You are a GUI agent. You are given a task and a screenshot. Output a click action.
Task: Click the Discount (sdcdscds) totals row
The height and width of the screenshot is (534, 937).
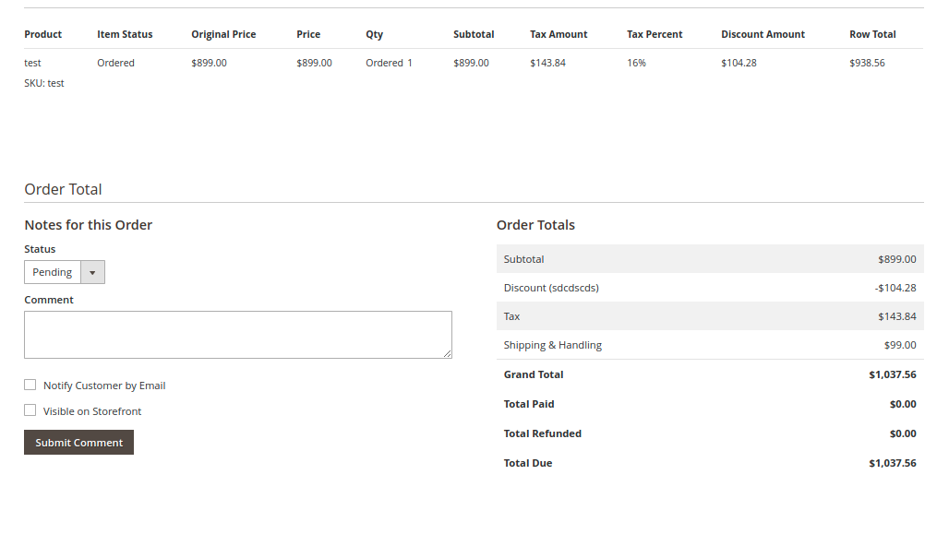[709, 288]
